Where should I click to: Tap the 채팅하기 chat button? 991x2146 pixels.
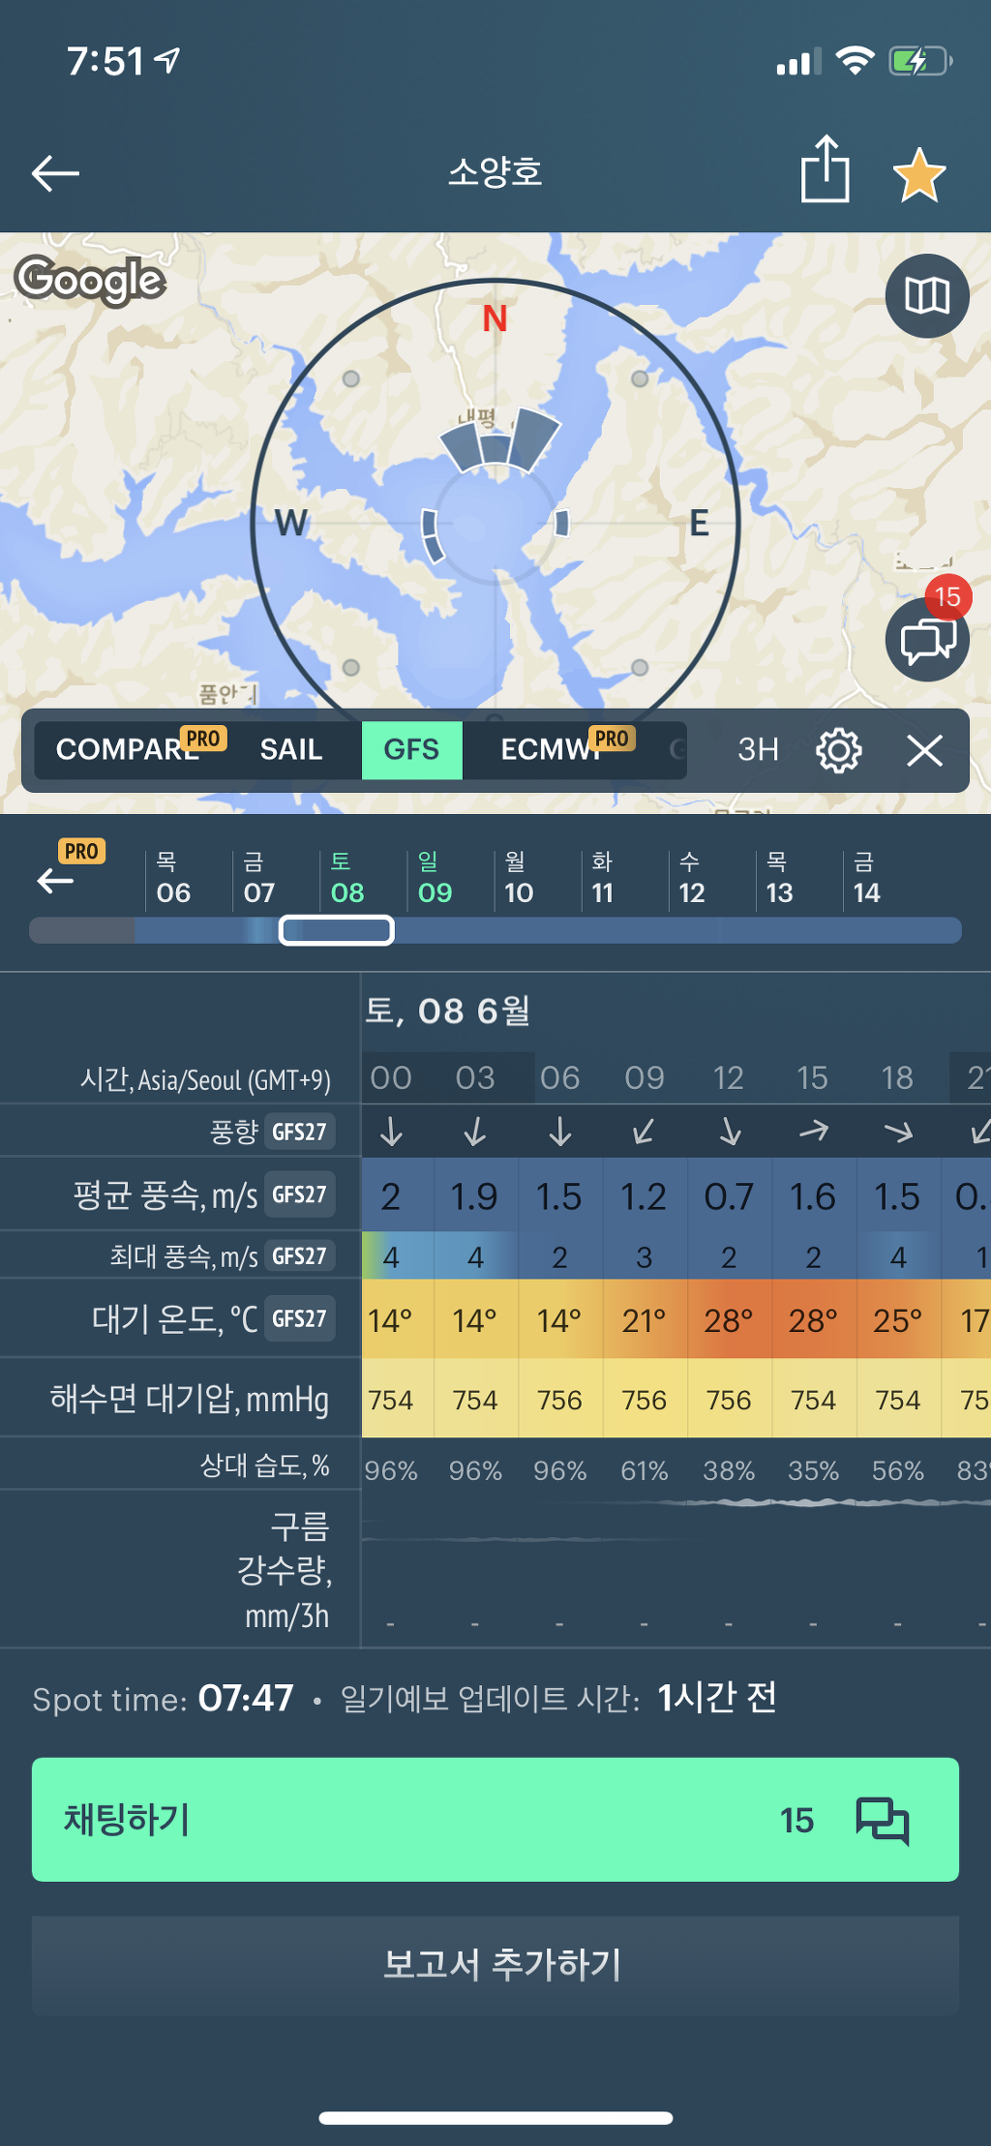(495, 1819)
